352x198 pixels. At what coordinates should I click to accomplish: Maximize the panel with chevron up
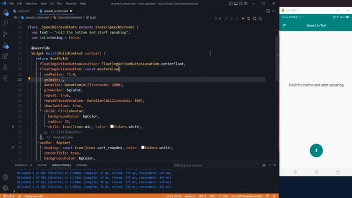point(269,165)
